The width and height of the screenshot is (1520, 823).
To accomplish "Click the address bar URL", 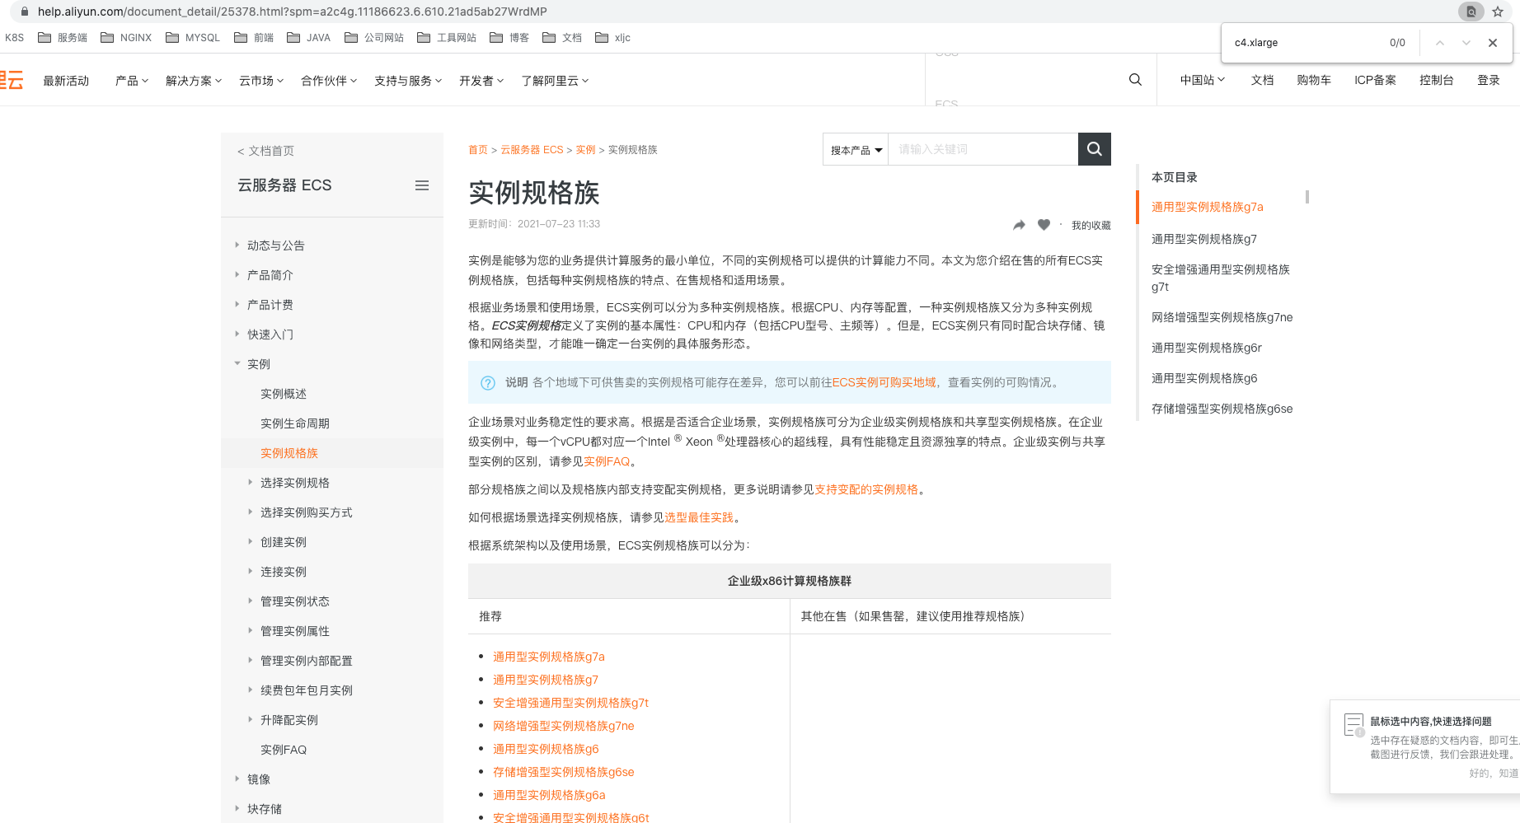I will (293, 12).
